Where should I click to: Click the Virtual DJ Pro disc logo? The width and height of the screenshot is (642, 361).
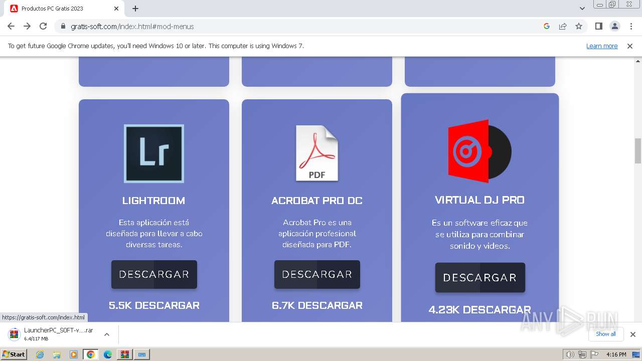[479, 151]
